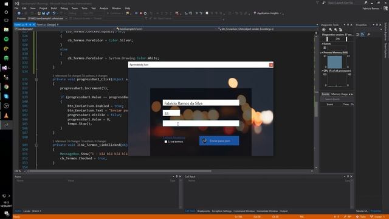The image size is (389, 219).
Task: Open the Breakpoints tab
Action: [204, 211]
